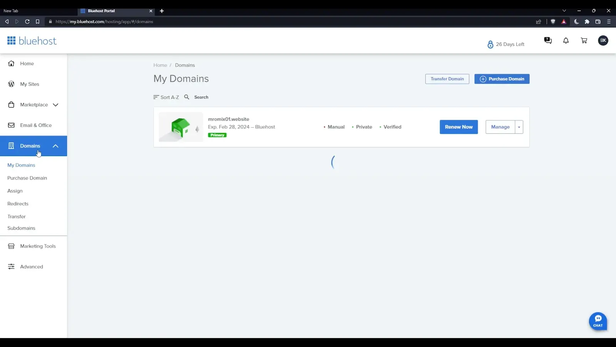Select Transfer in sidebar
Image resolution: width=616 pixels, height=347 pixels.
point(17,216)
